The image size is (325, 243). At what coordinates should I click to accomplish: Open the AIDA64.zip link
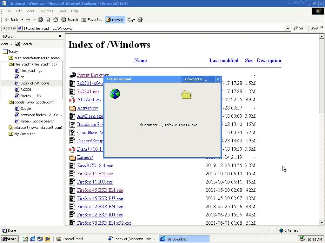pos(89,100)
